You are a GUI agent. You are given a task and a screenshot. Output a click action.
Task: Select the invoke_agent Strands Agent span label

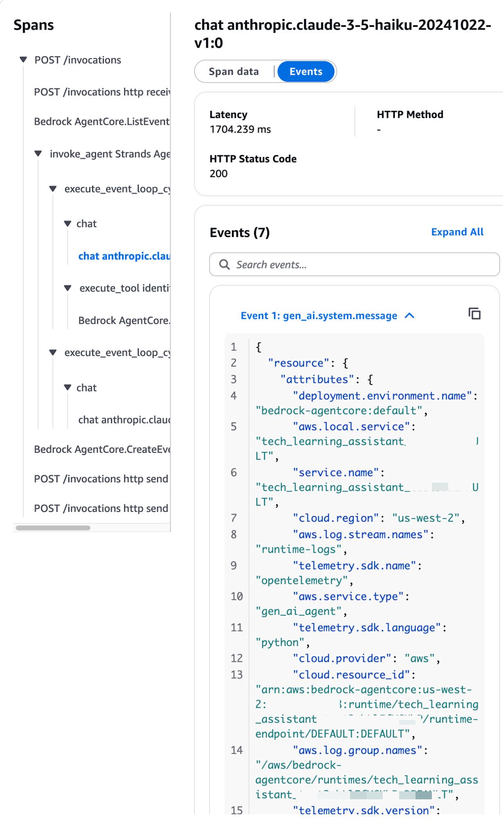(110, 154)
